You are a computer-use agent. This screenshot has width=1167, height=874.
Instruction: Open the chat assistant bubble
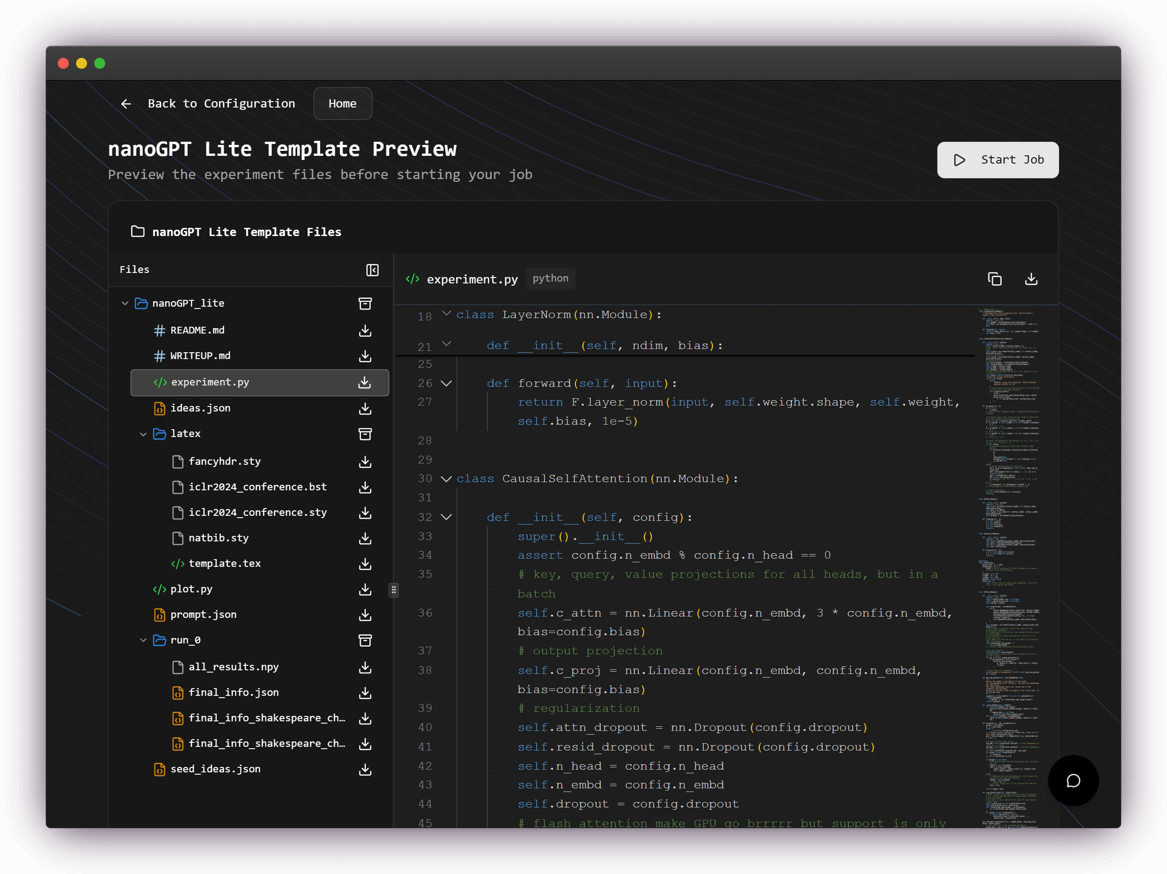tap(1074, 781)
